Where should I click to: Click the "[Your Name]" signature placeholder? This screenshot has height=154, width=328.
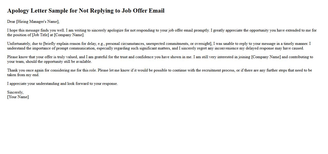tap(18, 97)
